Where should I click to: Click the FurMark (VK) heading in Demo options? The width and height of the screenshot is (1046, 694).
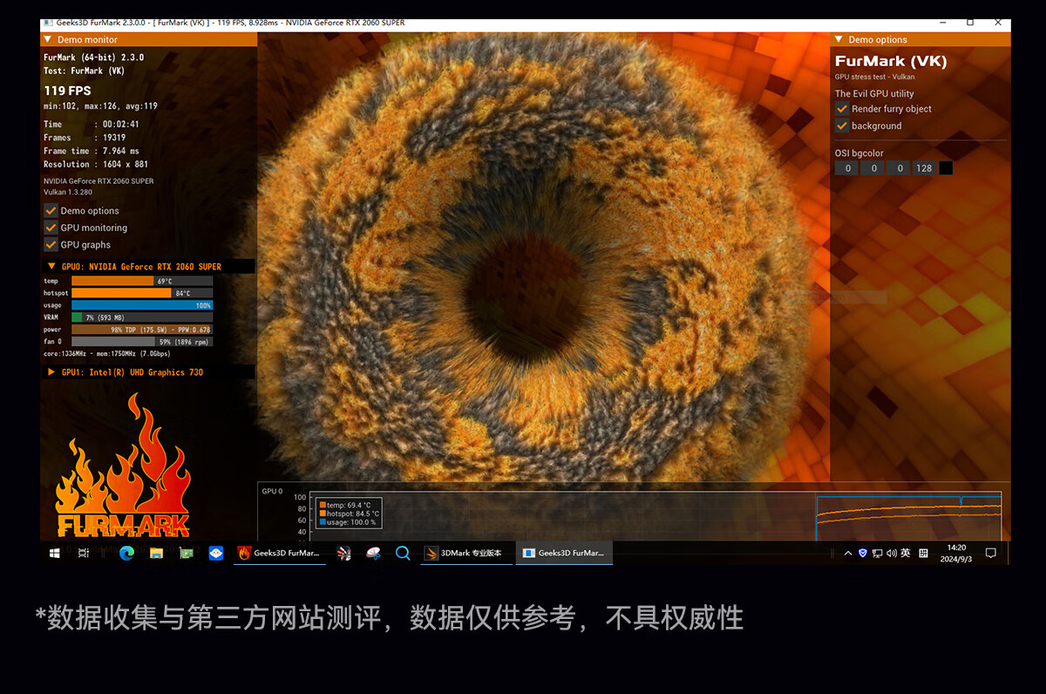[x=891, y=61]
